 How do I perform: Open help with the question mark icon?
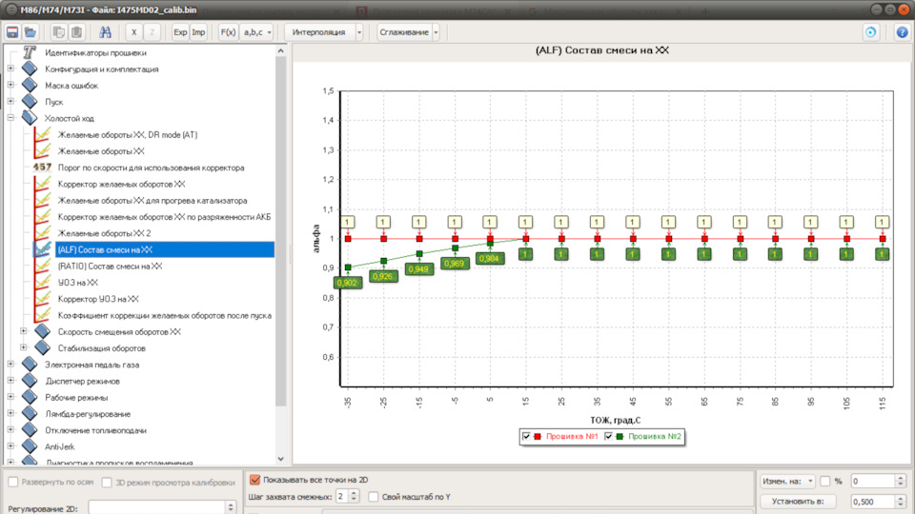pos(902,32)
